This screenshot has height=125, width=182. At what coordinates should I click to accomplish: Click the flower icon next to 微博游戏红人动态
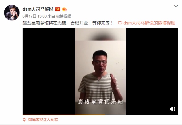pos(25,120)
